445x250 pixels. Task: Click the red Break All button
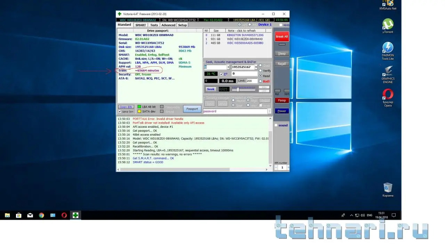pos(282,36)
